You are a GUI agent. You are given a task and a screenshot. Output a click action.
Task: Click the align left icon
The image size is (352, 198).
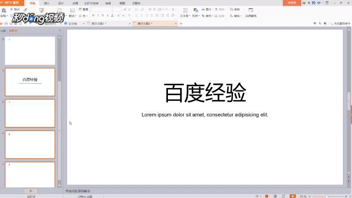pyautogui.click(x=136, y=16)
